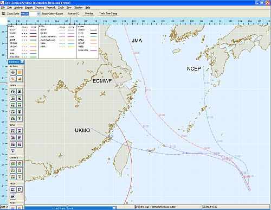The height and width of the screenshot is (210, 271).
Task: Click the GZ icon in the Centers group
Action: pyautogui.click(x=20, y=170)
